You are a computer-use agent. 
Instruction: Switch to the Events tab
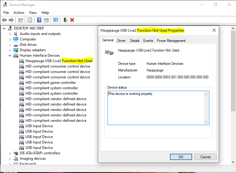[148, 41]
